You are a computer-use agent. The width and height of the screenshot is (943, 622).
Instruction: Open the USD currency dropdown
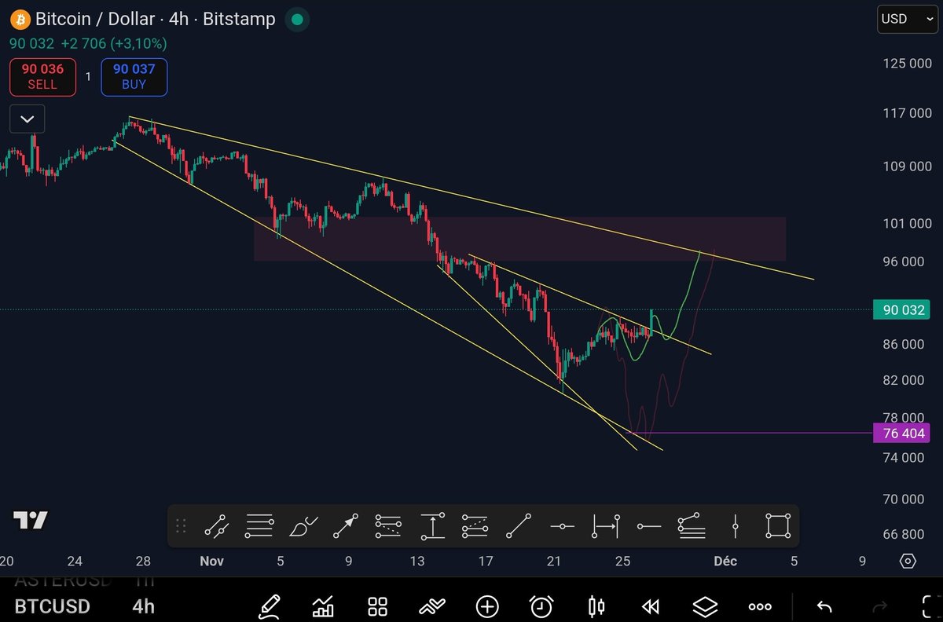point(906,19)
